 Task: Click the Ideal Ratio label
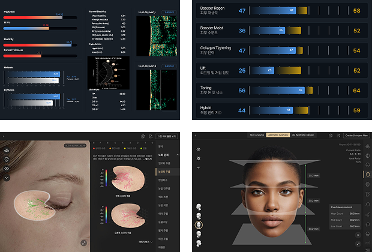(355, 158)
